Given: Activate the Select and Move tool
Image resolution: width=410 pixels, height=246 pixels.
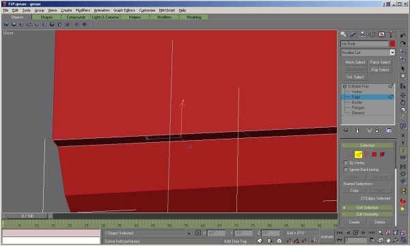Looking at the screenshot, I should (x=402, y=95).
